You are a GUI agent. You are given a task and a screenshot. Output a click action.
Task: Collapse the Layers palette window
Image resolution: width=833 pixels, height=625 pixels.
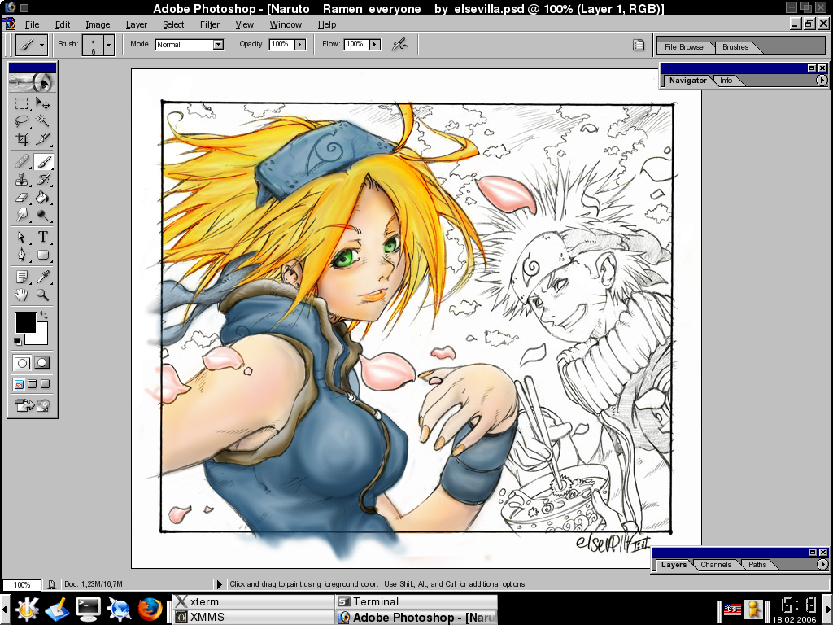click(x=812, y=553)
